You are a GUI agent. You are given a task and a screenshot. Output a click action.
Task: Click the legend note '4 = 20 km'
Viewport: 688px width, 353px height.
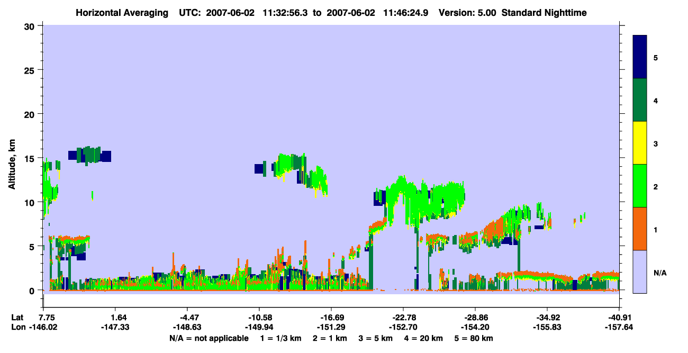424,338
